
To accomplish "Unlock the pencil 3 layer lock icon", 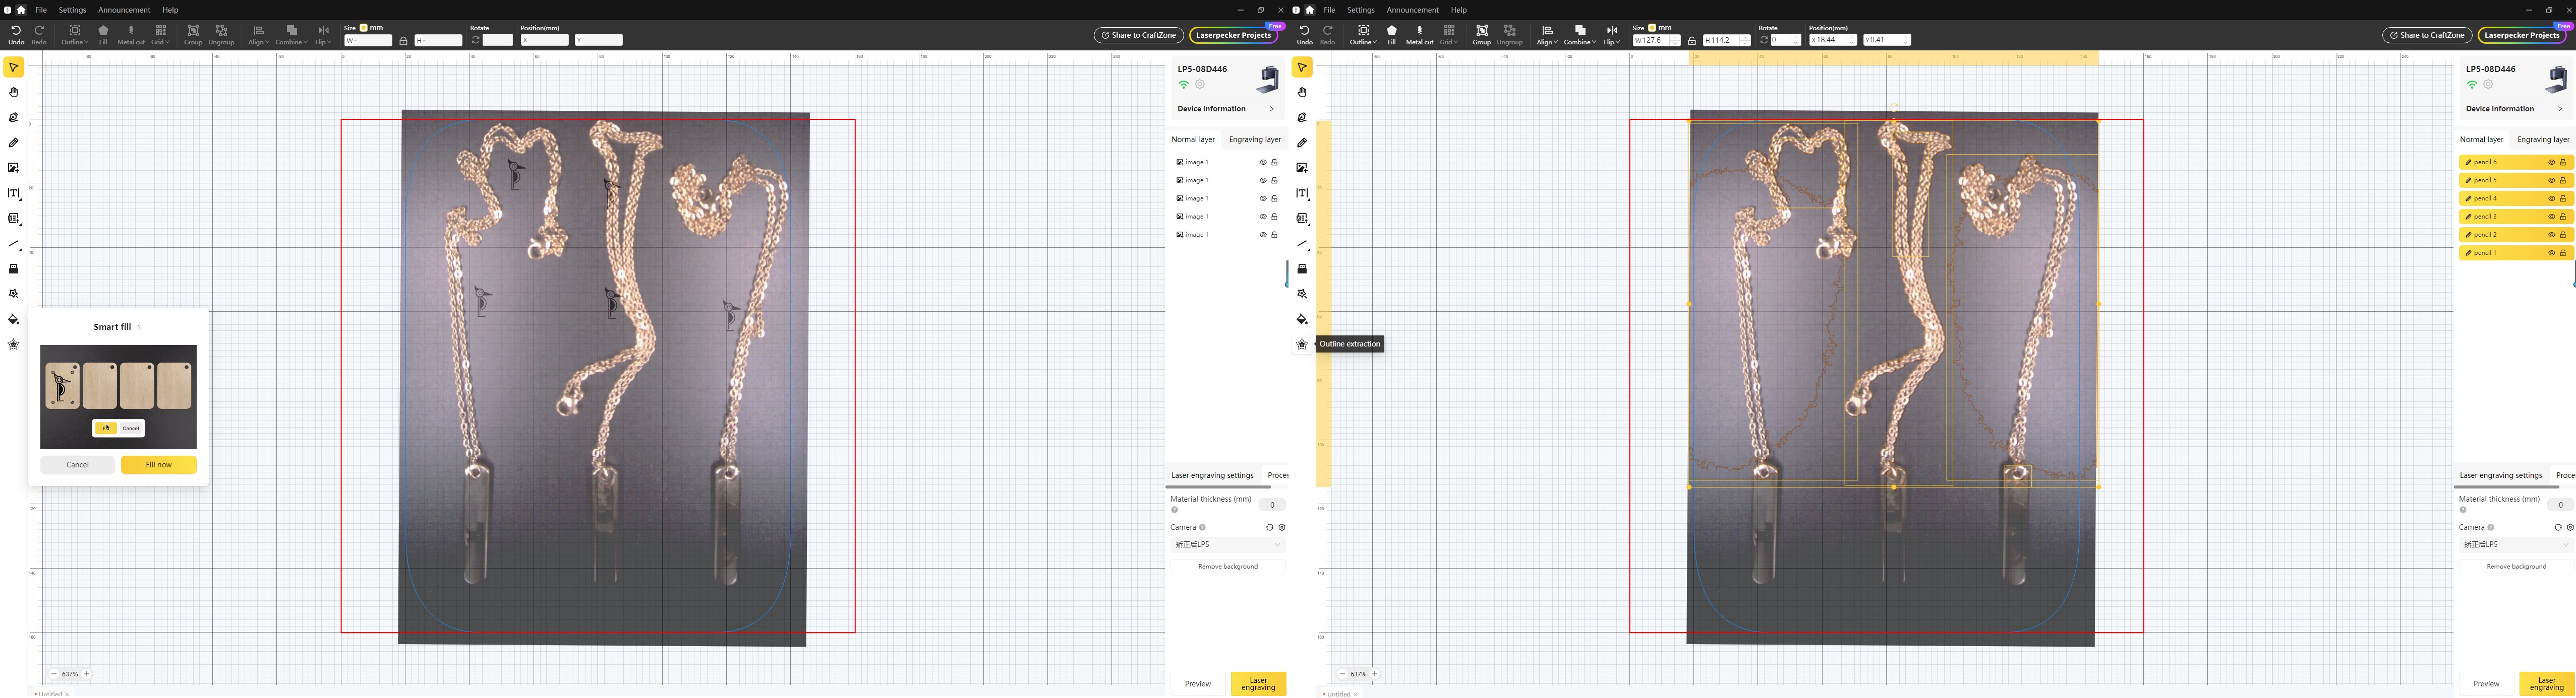I will [2563, 217].
